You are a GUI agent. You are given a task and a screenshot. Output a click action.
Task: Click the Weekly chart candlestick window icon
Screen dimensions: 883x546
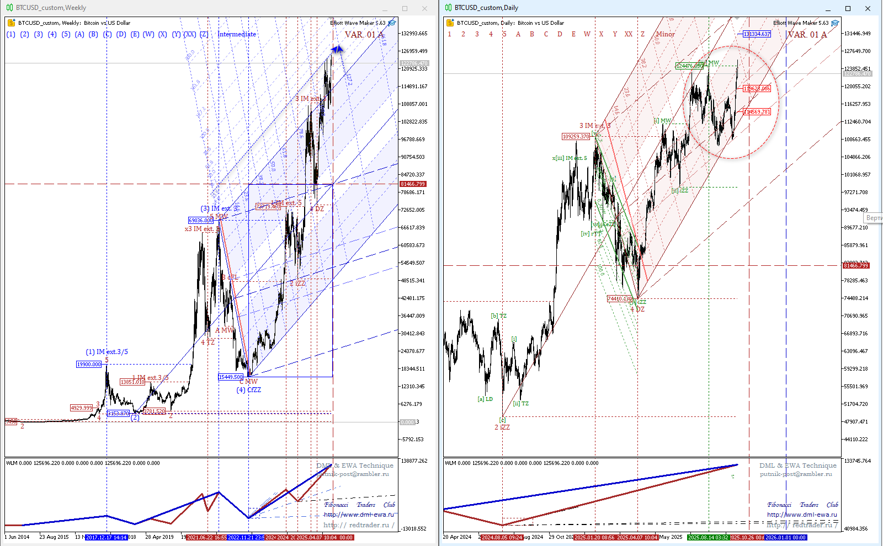point(9,8)
